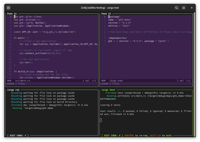Image resolution: width=200 pixels, height=142 pixels.
Task: Click 'Loaded 1 files.' in Pane #1
Action: (x=16, y=84)
